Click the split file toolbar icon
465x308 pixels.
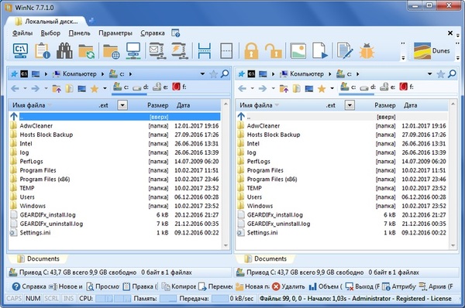[x=205, y=50]
